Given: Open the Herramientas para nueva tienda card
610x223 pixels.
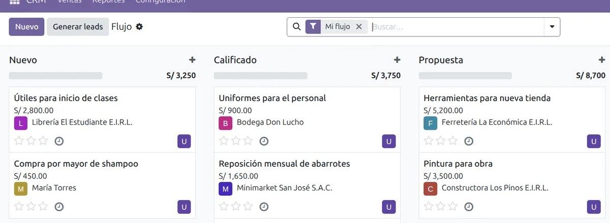Looking at the screenshot, I should [512, 120].
